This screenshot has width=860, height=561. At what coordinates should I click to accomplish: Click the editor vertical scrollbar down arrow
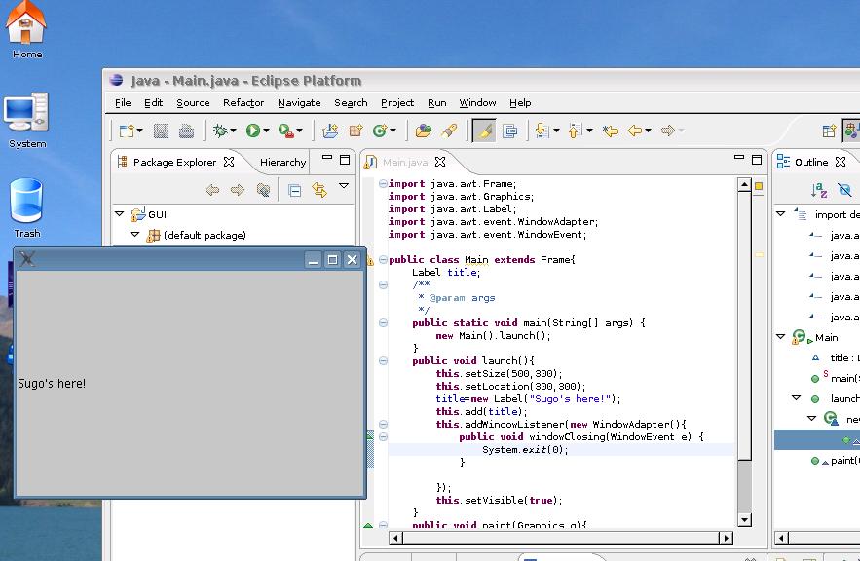click(744, 519)
